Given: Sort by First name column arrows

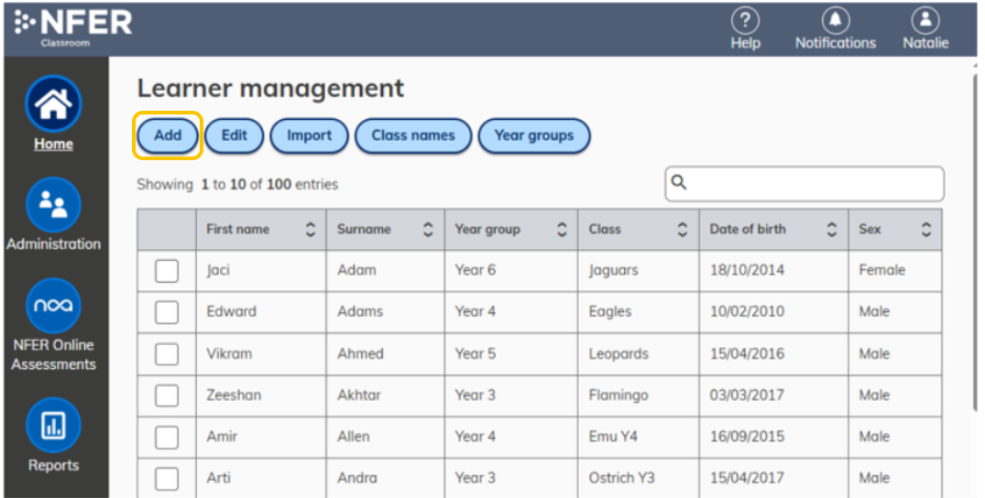Looking at the screenshot, I should (x=311, y=229).
